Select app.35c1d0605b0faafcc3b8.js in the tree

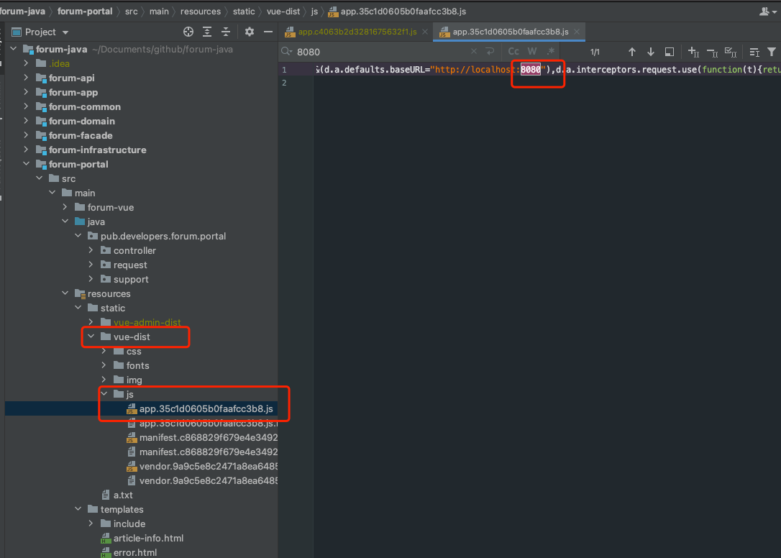pos(206,408)
